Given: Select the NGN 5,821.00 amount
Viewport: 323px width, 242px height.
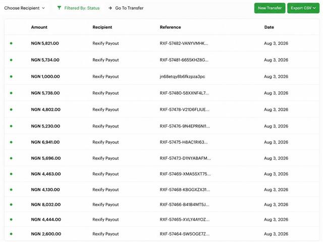Looking at the screenshot, I should pyautogui.click(x=45, y=43).
